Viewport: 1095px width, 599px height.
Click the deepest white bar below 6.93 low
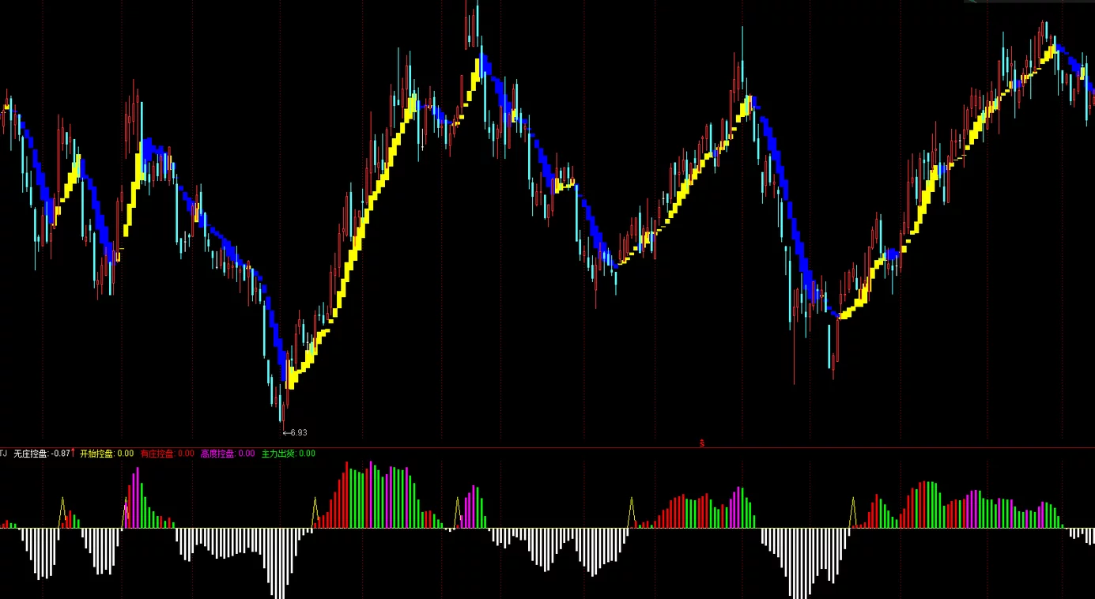click(x=278, y=563)
